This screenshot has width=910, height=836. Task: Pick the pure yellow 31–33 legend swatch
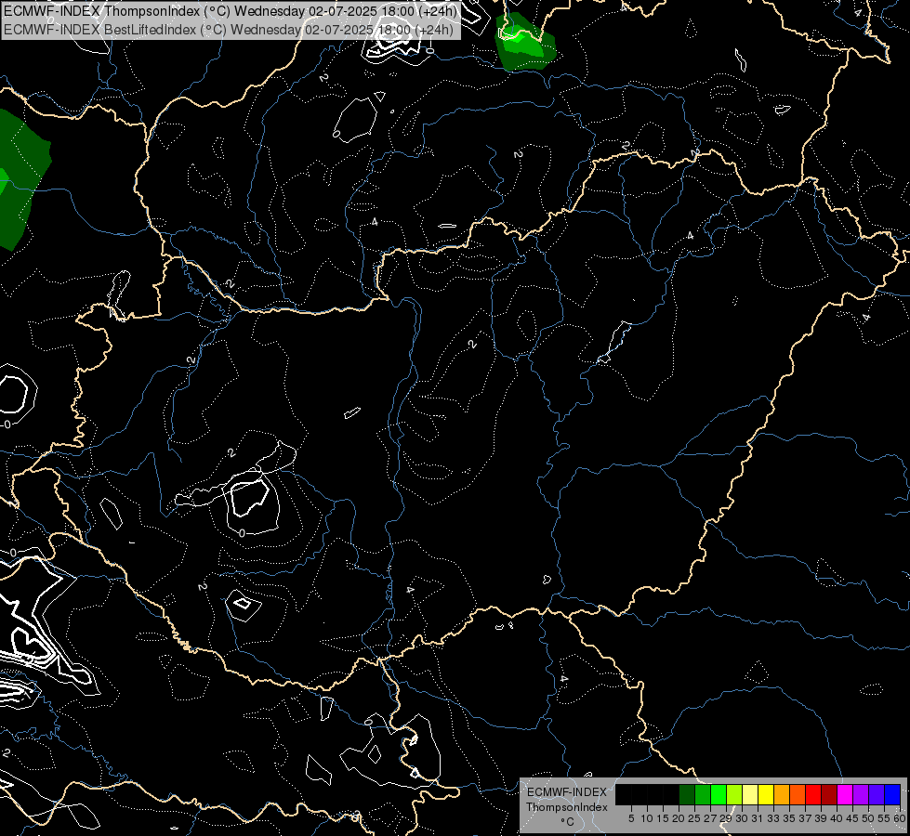[766, 794]
